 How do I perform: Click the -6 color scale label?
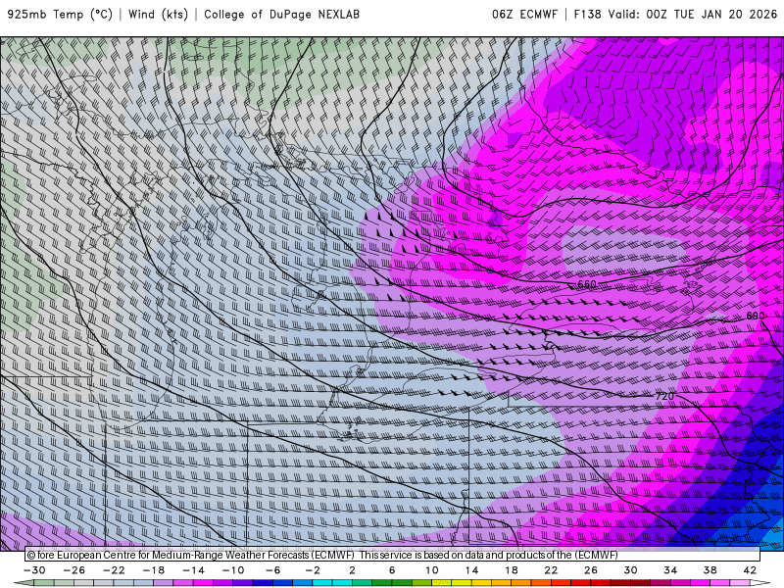[273, 570]
